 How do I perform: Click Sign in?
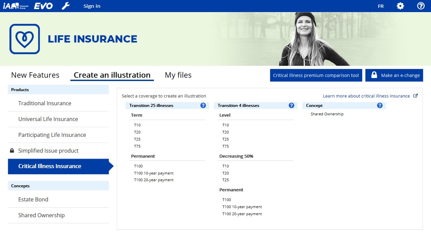click(92, 6)
